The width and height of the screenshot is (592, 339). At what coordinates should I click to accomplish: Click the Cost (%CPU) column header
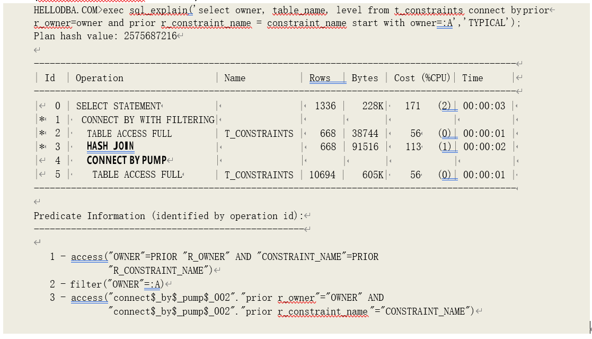pos(422,78)
